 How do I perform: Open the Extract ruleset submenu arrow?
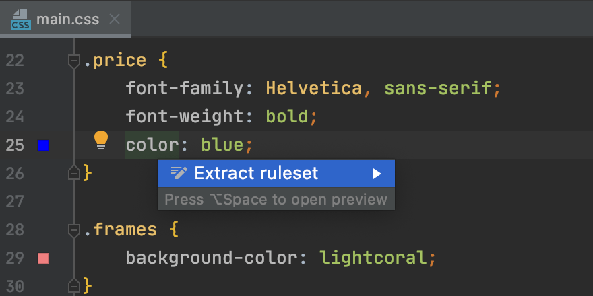377,174
